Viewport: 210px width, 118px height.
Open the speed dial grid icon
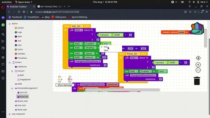(24, 12)
